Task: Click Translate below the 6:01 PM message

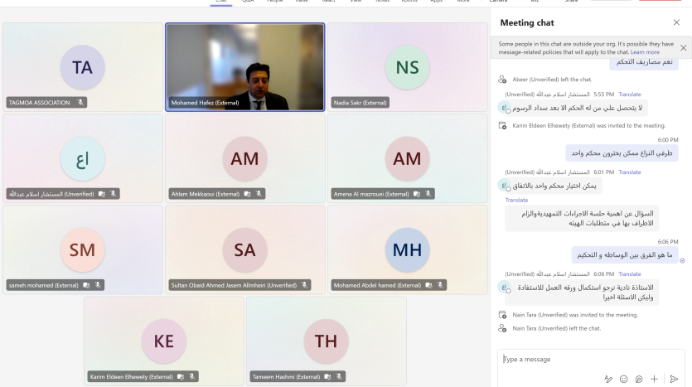Action: 516,200
